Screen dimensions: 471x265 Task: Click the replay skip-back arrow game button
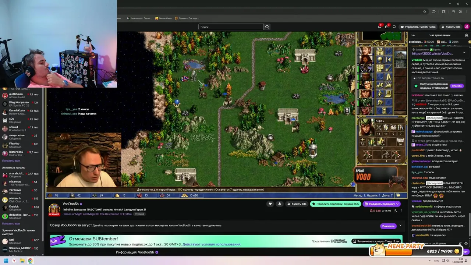[x=389, y=60]
